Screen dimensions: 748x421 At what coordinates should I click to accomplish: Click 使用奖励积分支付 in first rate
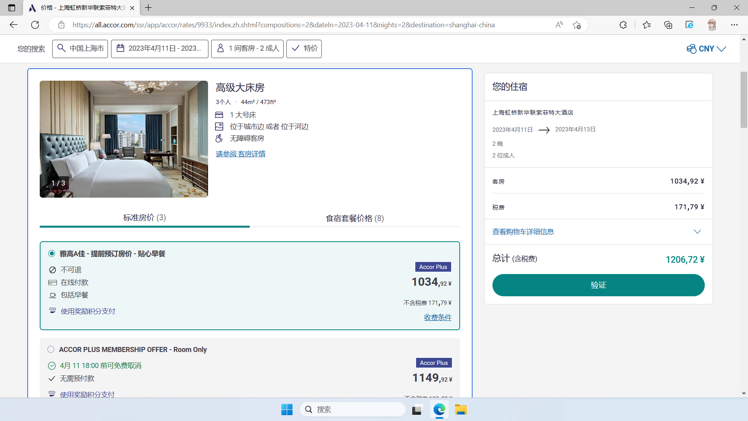click(x=88, y=311)
